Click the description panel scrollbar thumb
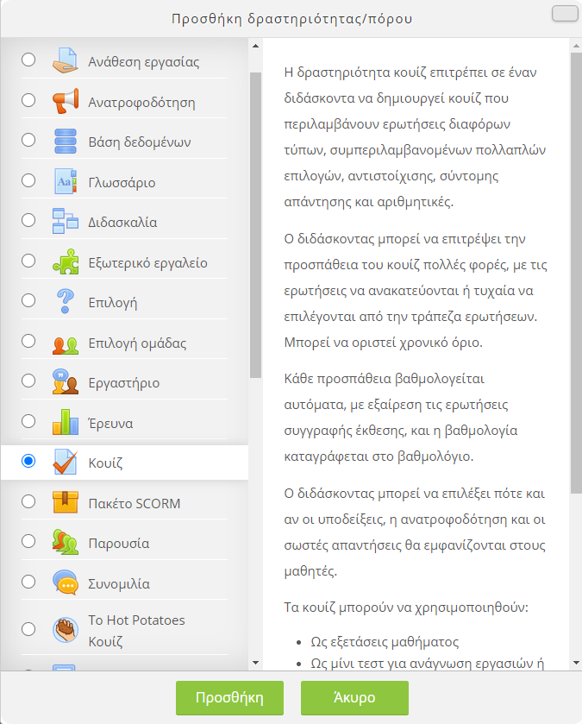 coord(576,274)
